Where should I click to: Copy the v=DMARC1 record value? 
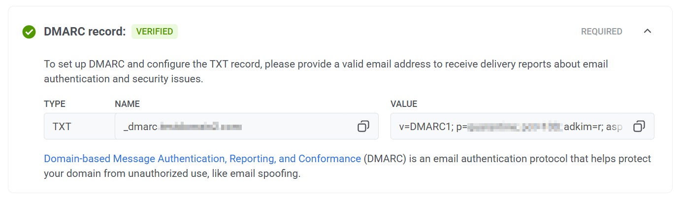coord(639,127)
